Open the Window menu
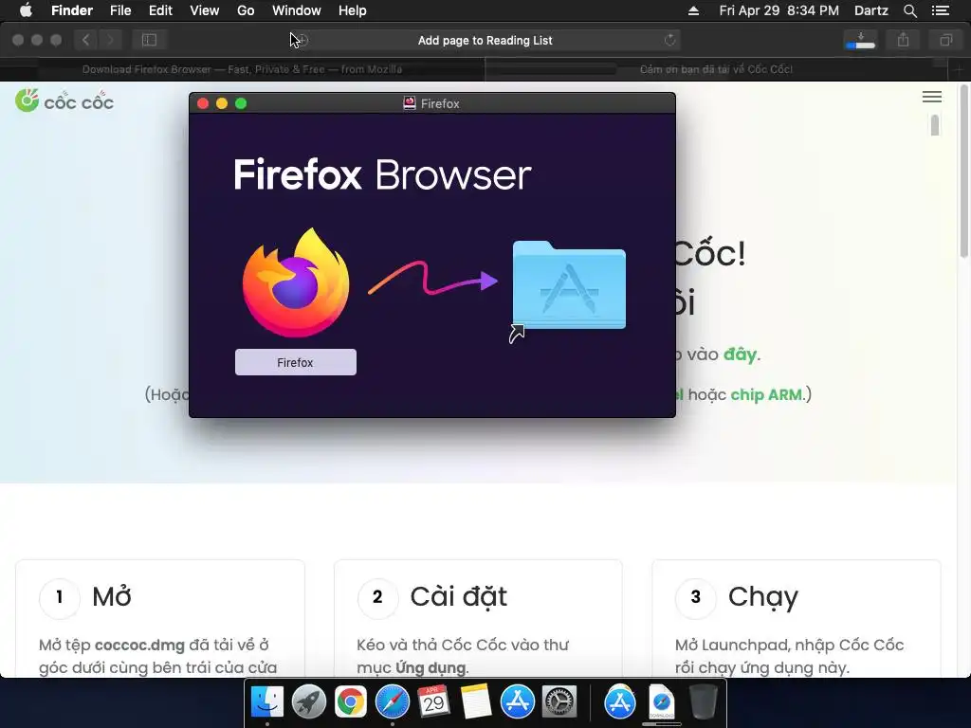The image size is (971, 728). click(x=297, y=10)
